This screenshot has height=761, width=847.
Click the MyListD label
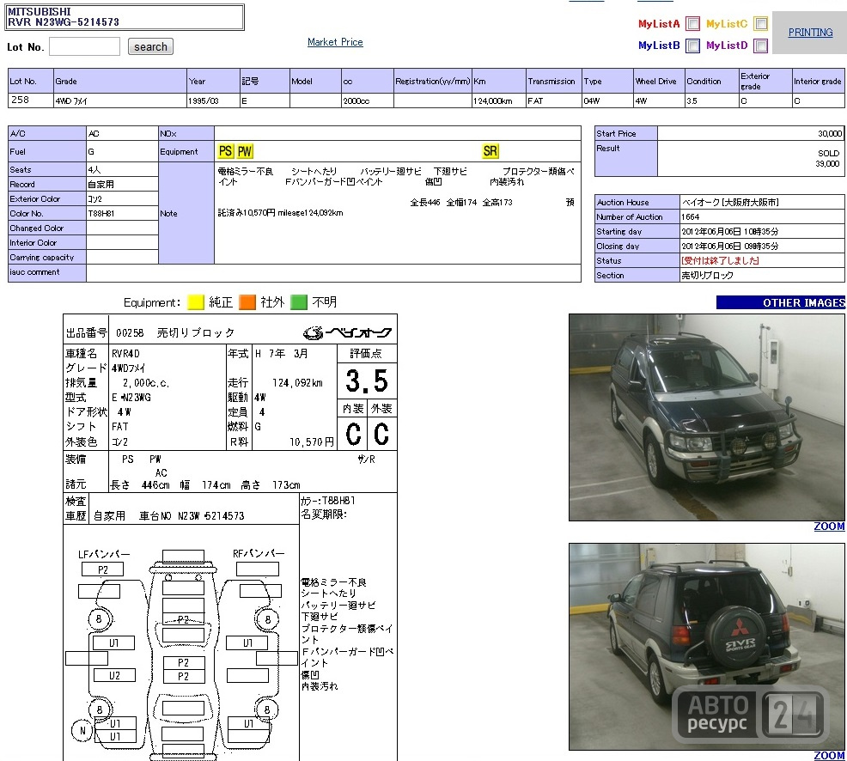(727, 46)
